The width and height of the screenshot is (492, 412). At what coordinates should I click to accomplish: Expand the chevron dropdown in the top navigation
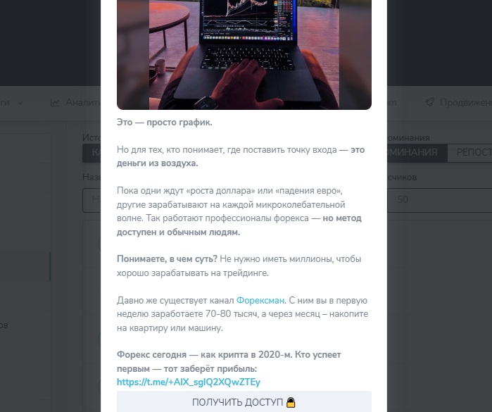[20, 103]
